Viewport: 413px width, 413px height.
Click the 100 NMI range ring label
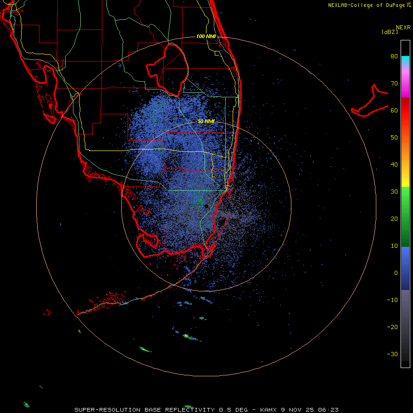coord(206,36)
